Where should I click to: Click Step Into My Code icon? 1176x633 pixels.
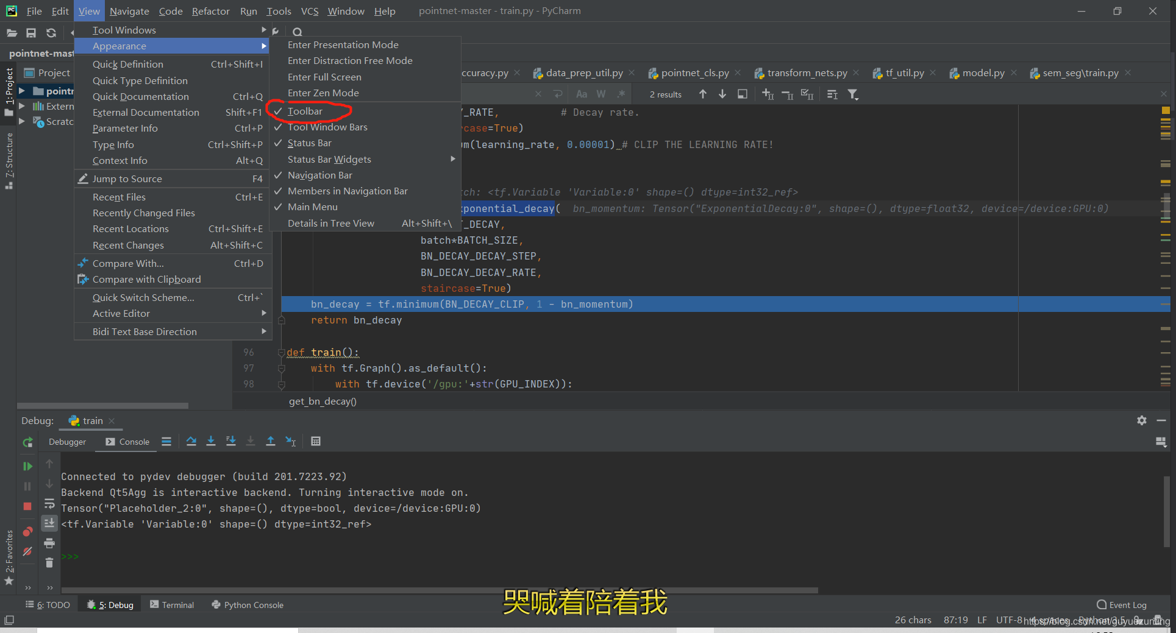click(231, 441)
